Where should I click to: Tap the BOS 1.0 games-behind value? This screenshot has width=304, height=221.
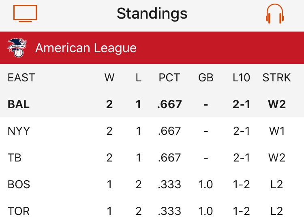click(206, 184)
